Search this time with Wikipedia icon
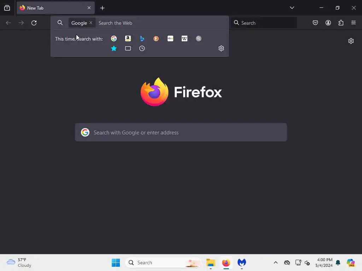 185,38
